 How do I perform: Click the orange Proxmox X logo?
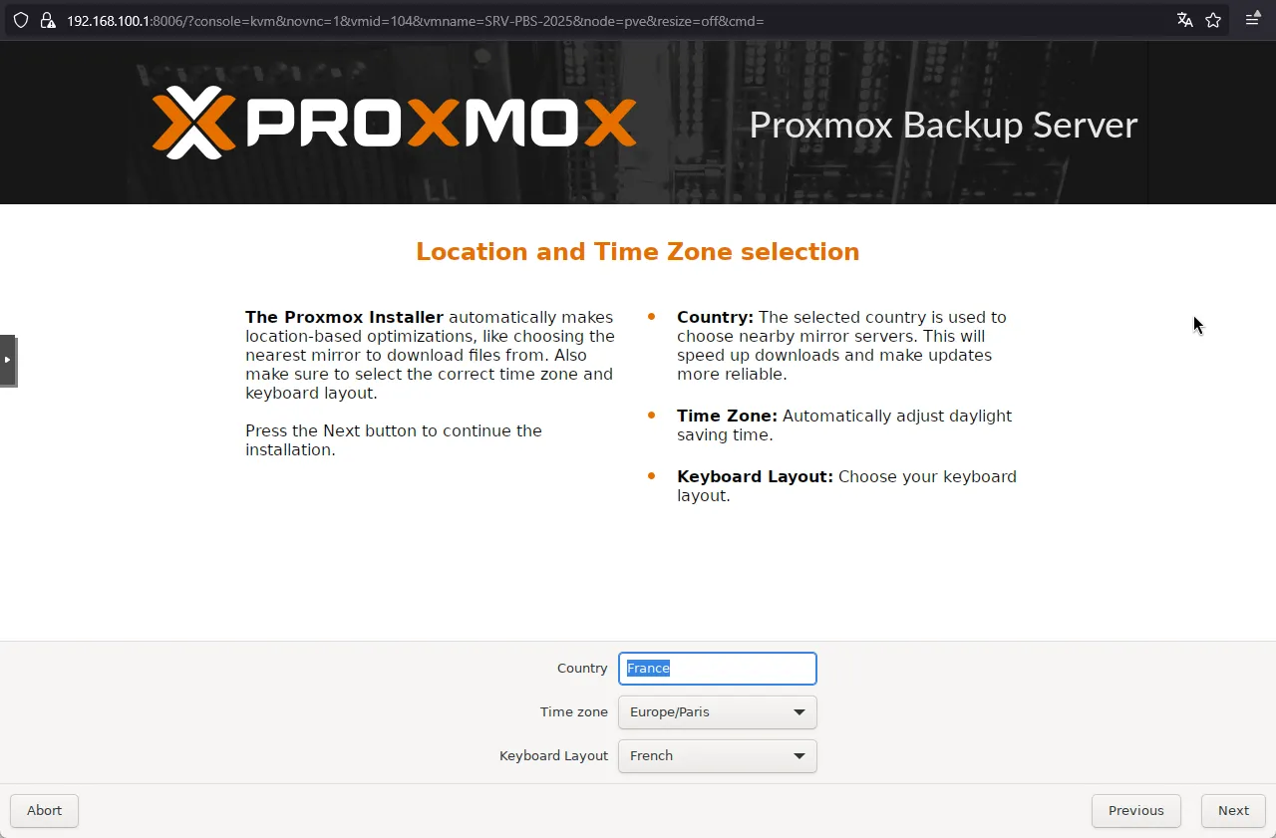tap(194, 123)
